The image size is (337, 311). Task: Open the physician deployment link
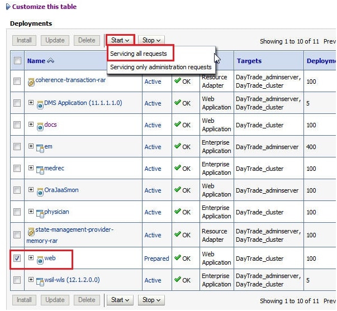[57, 212]
